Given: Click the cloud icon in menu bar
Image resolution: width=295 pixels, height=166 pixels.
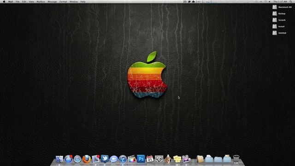Looking at the screenshot, I should [193, 2].
